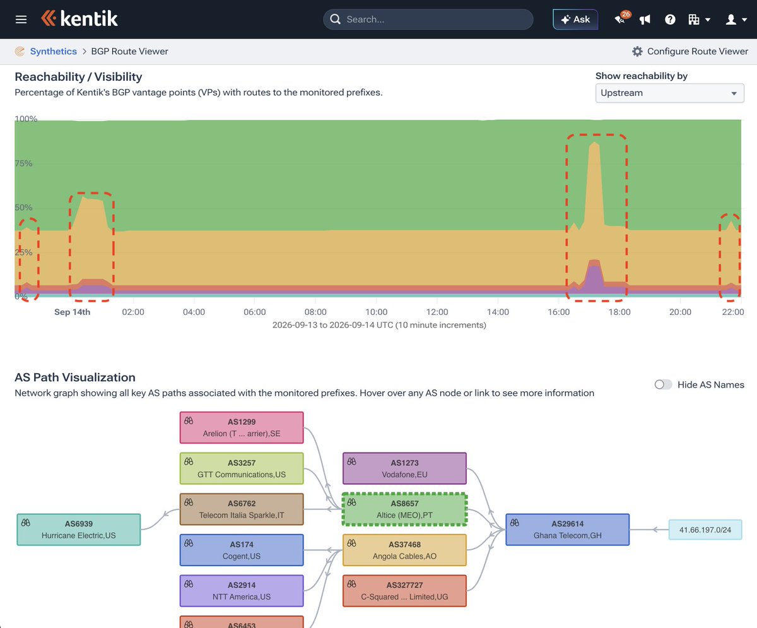Click binoculars icon on AS1273 node
This screenshot has width=757, height=628.
[351, 461]
